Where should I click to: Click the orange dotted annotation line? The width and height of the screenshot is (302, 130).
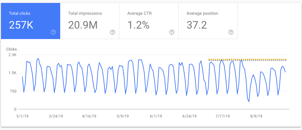(247, 60)
